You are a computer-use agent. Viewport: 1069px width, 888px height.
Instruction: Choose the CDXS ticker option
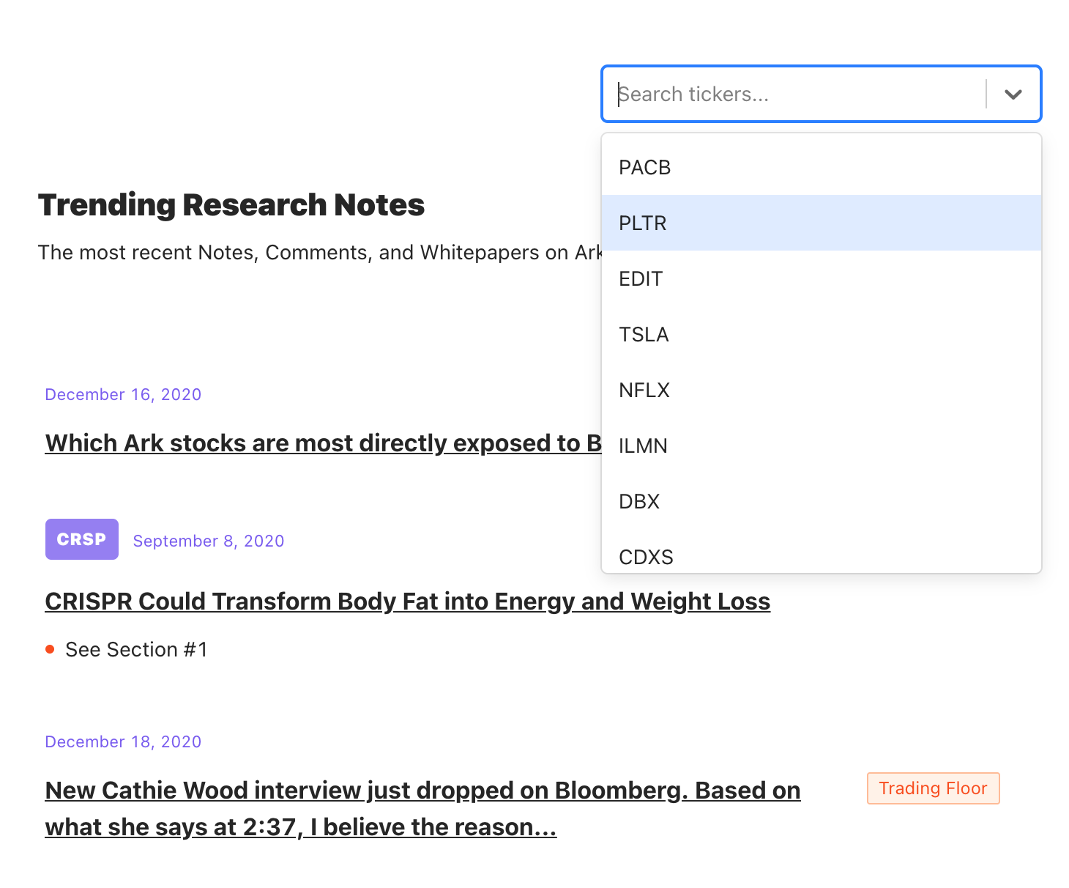click(x=821, y=557)
